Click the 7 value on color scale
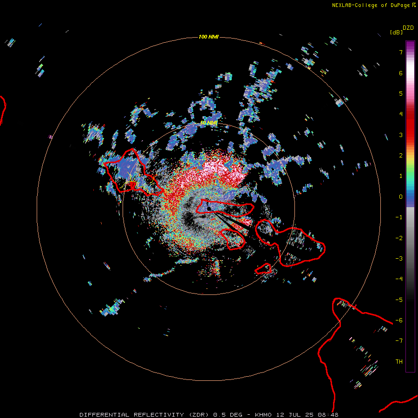 [x=401, y=52]
